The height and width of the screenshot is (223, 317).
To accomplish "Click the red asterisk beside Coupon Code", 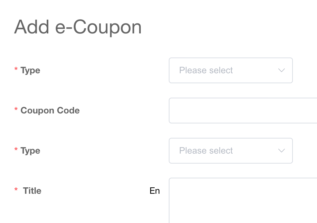I will point(16,110).
